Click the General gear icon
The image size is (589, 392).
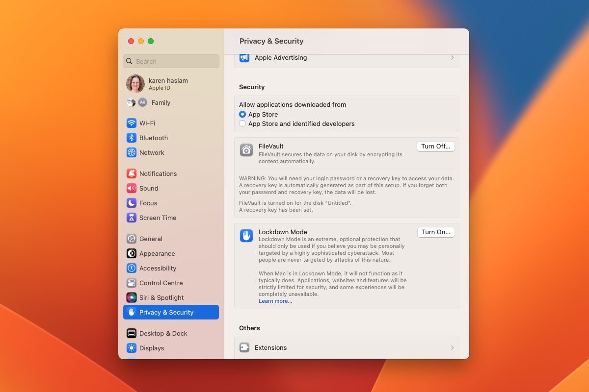[x=131, y=239]
